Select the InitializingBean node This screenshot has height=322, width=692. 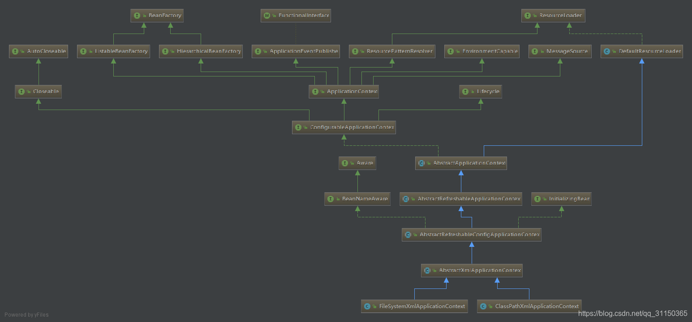[x=562, y=199]
